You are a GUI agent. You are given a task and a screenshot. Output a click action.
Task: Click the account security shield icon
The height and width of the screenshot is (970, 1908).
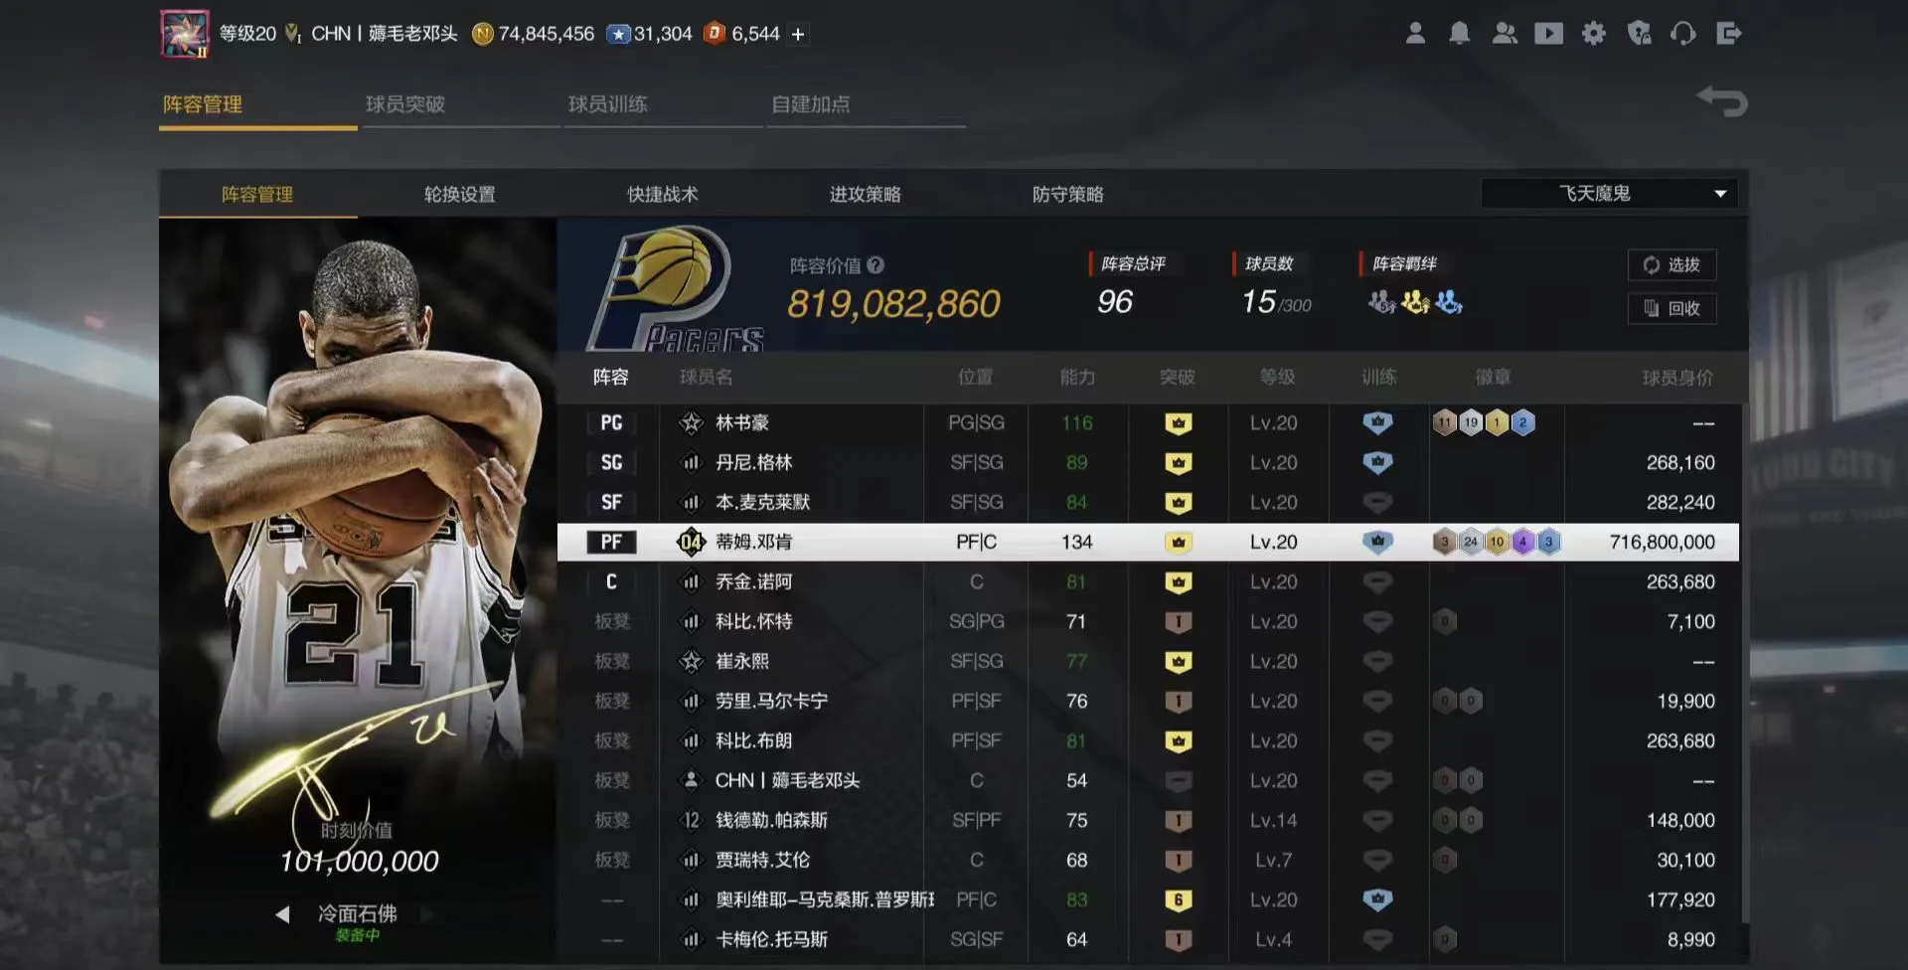[1639, 34]
